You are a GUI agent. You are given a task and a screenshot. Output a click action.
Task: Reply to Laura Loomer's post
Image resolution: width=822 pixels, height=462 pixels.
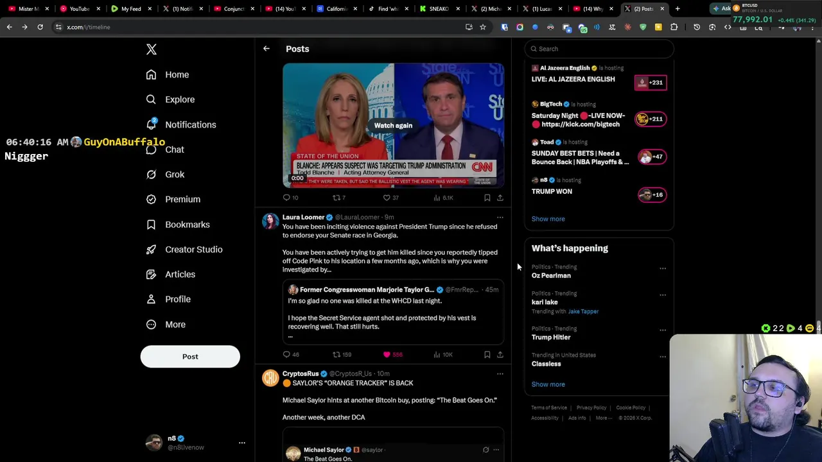[290, 354]
